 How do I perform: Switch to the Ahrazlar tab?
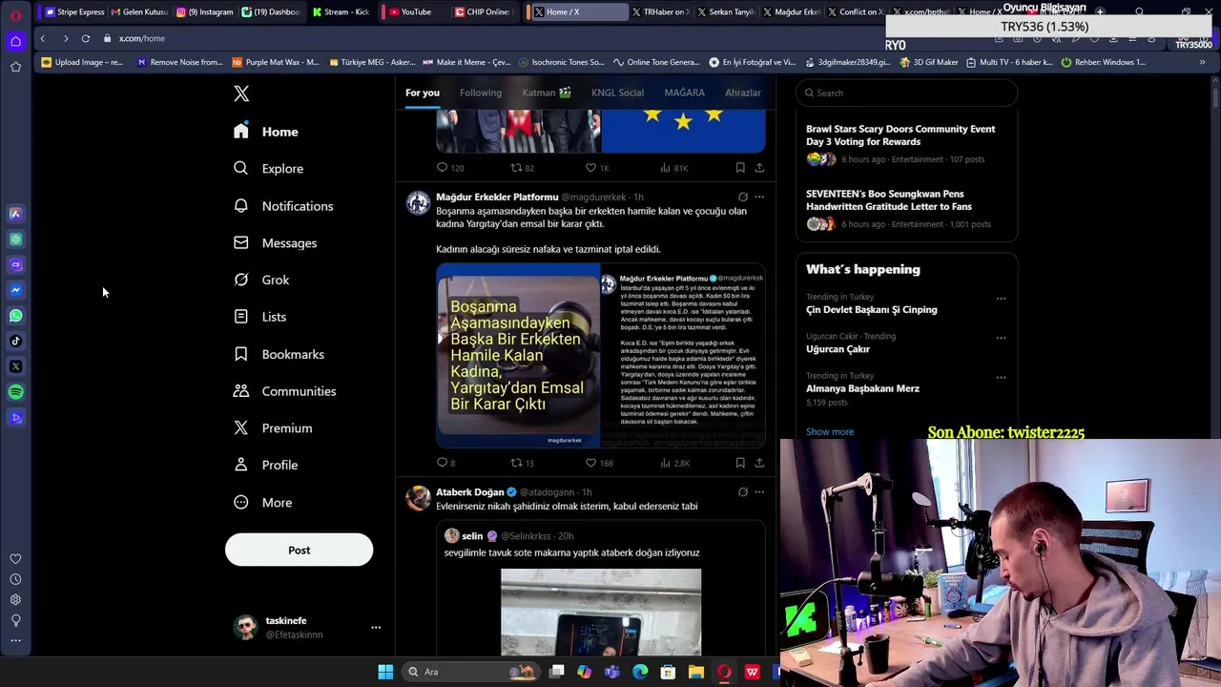[743, 93]
